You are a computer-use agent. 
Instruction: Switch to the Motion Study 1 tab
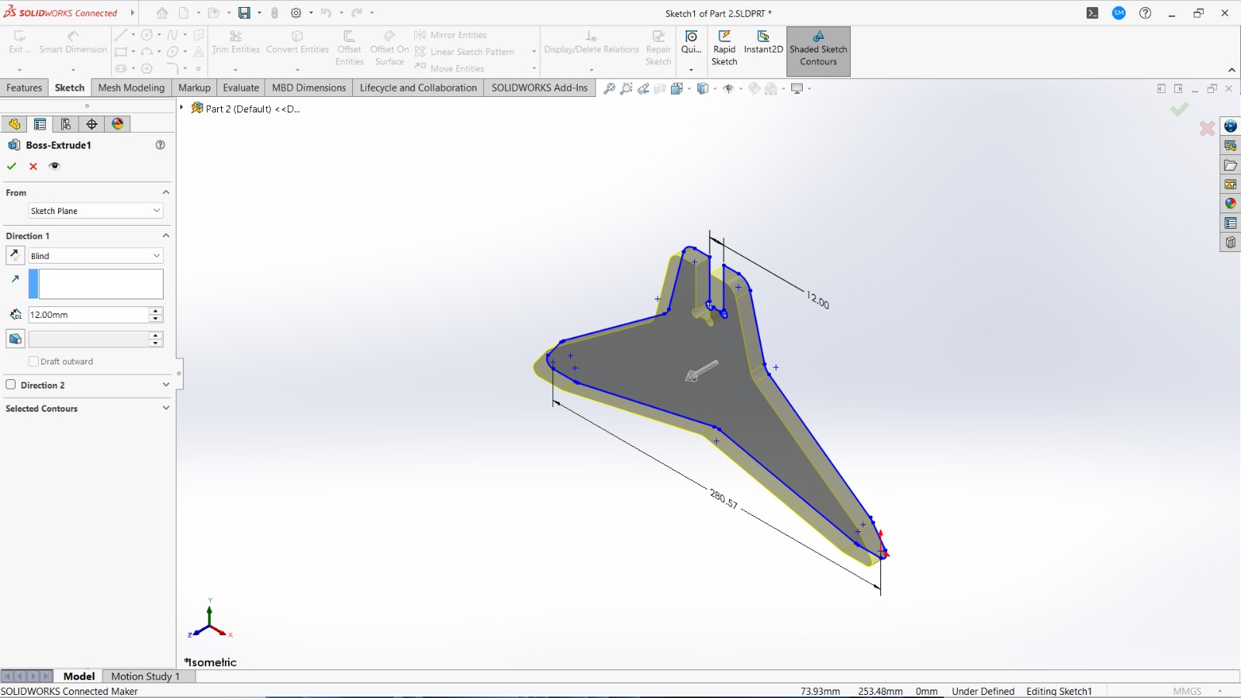click(x=145, y=676)
